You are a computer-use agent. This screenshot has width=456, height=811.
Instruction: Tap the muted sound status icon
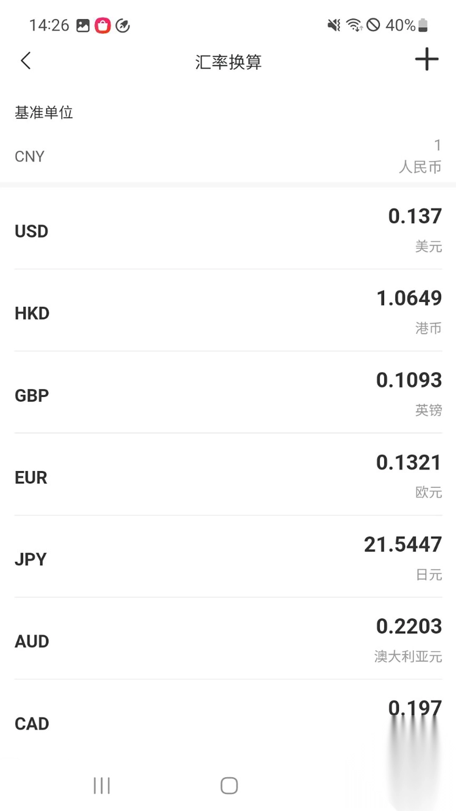[334, 25]
